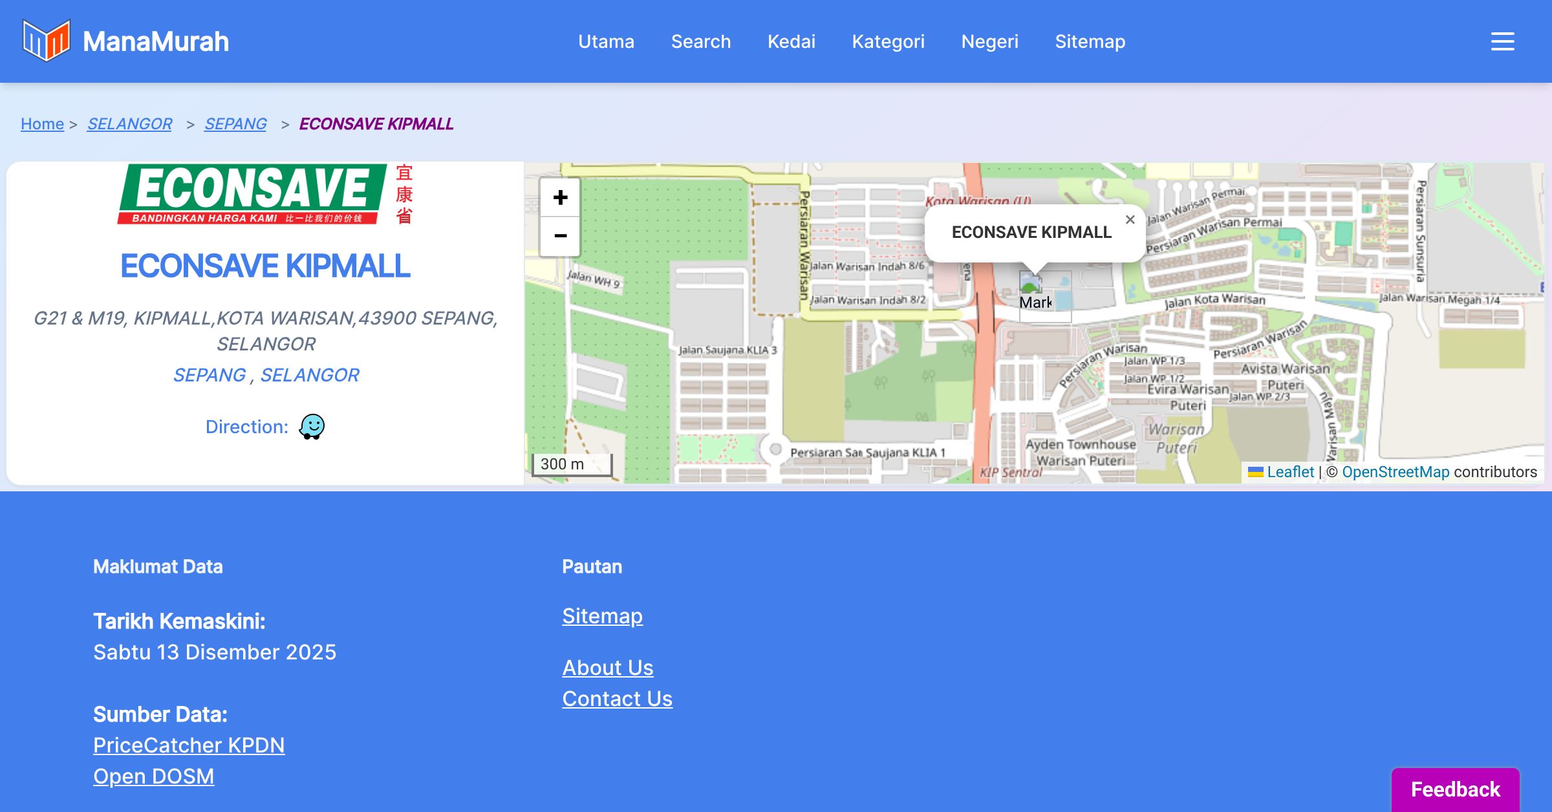This screenshot has width=1552, height=812.
Task: Click the Econsave store logo
Action: pyautogui.click(x=265, y=194)
